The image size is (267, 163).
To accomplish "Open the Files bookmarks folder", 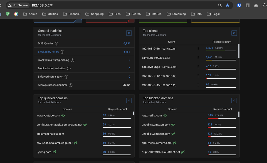I will (114, 14).
